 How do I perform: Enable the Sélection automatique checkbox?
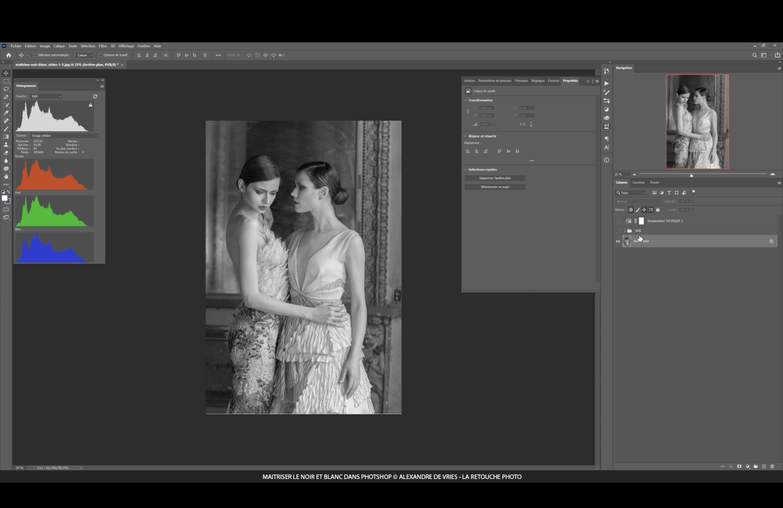[35, 55]
